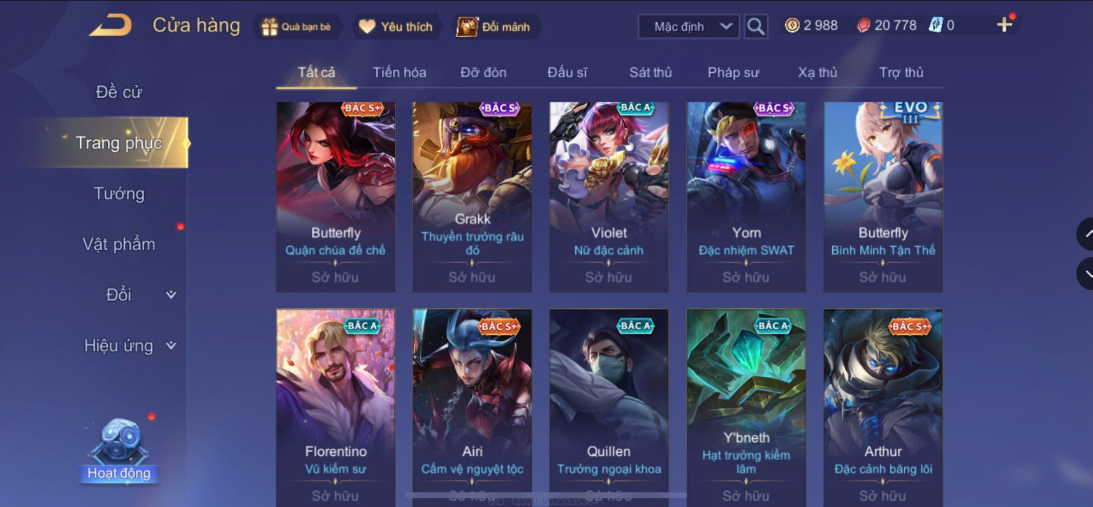Select Vật phẩm in the sidebar

(x=119, y=244)
